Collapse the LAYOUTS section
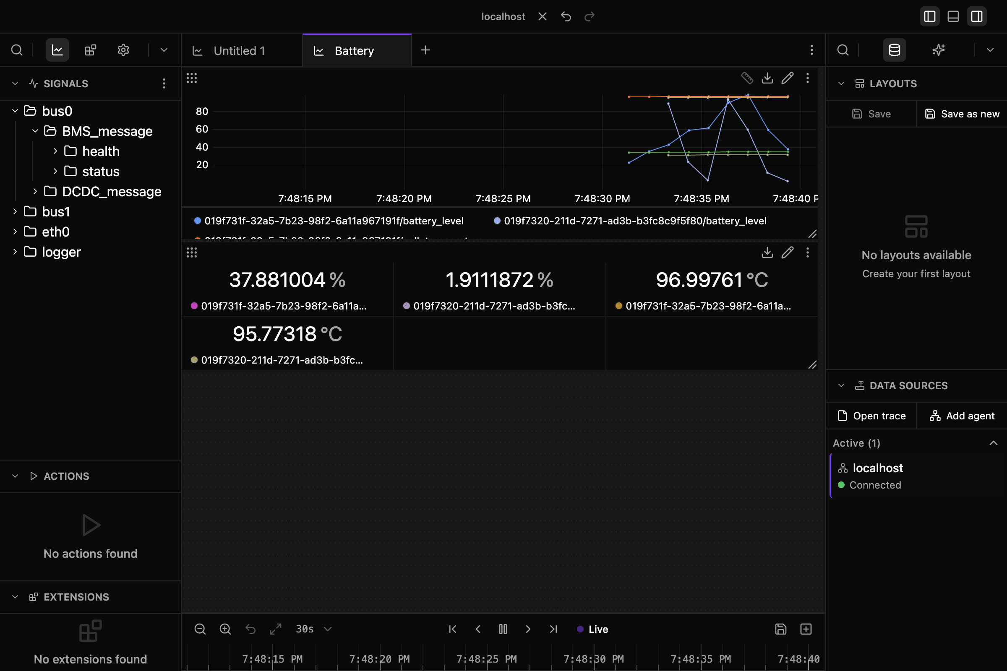1007x671 pixels. click(x=841, y=83)
